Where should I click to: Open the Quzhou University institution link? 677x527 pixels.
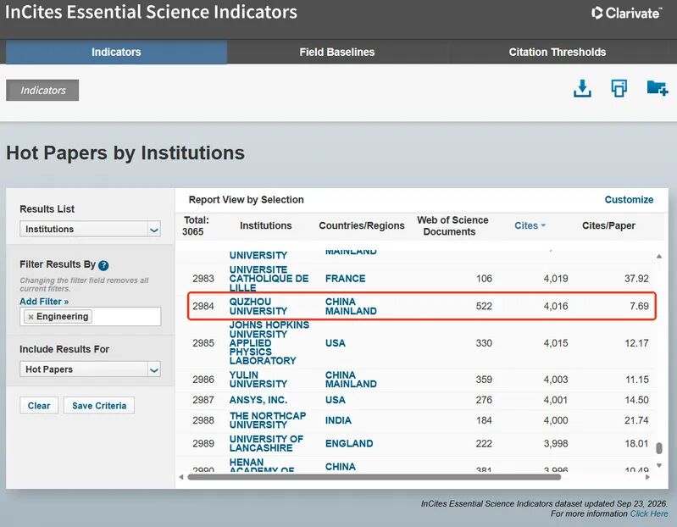258,306
